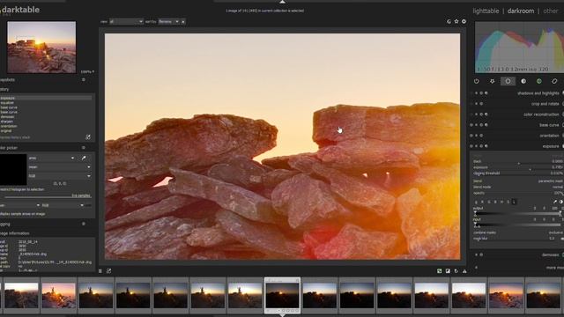Adjust the black level slider

pos(518,162)
